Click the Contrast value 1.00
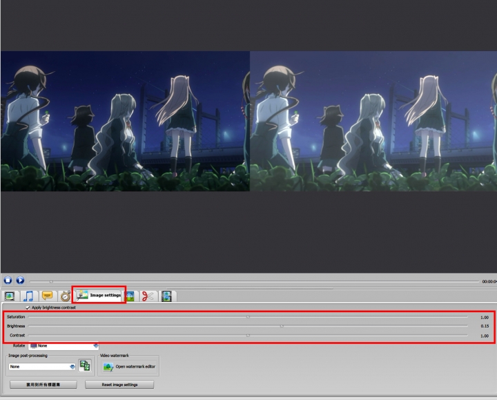The width and height of the screenshot is (497, 400). point(485,336)
